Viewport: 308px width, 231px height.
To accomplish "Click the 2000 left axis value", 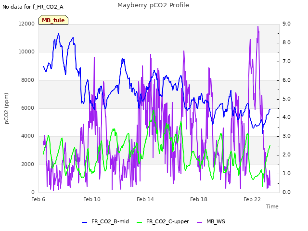I will [28, 164].
